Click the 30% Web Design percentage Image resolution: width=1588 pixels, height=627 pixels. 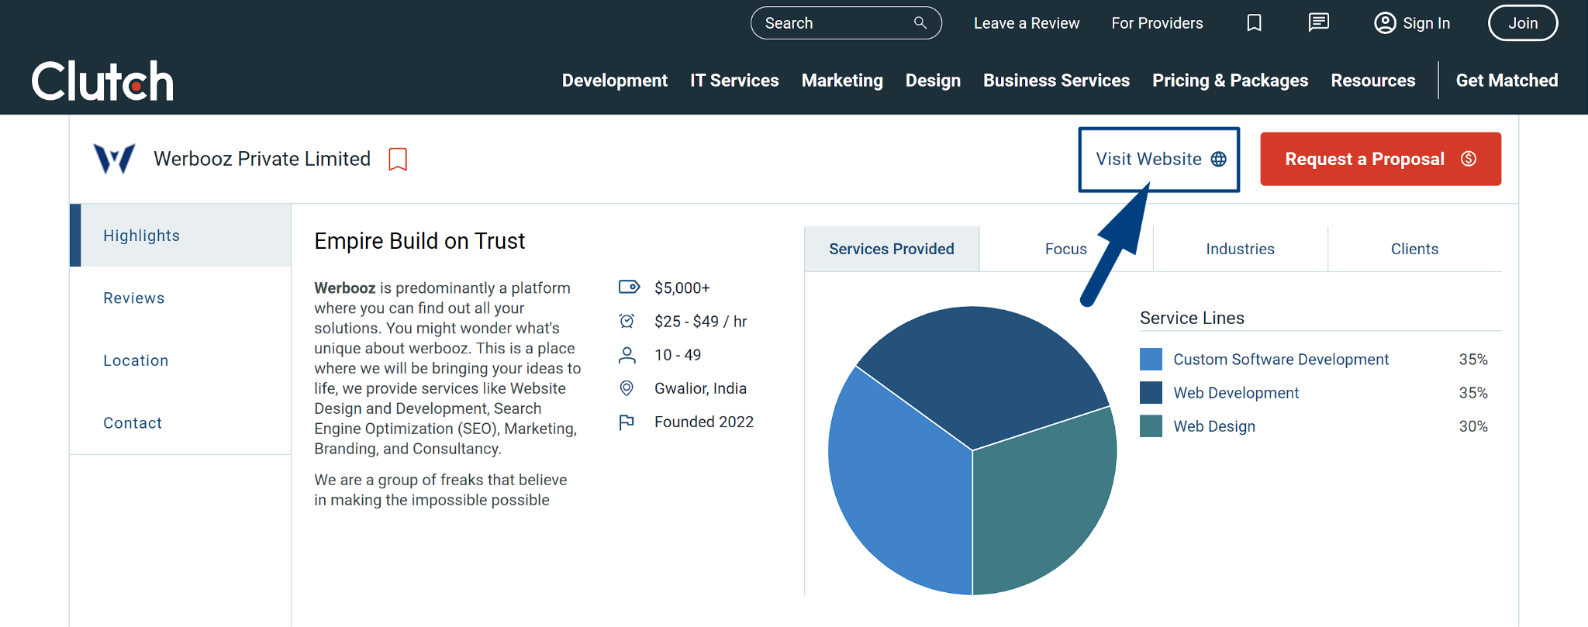tap(1473, 426)
